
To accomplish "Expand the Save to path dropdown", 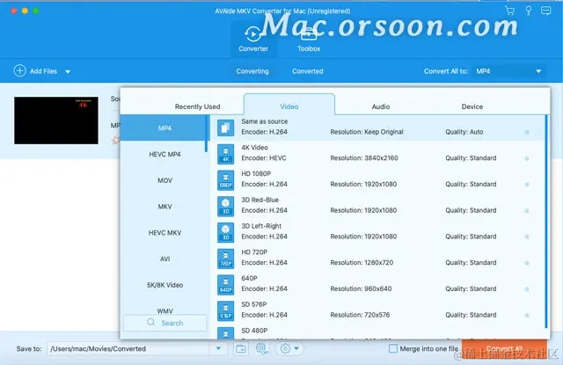I will (x=218, y=348).
